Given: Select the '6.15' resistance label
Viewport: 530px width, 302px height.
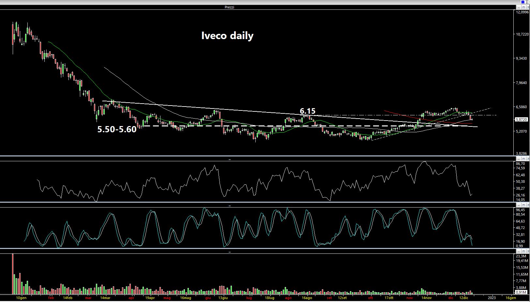Looking at the screenshot, I should click(x=308, y=111).
